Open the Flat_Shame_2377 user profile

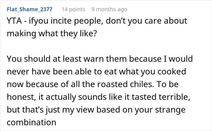tap(29, 9)
